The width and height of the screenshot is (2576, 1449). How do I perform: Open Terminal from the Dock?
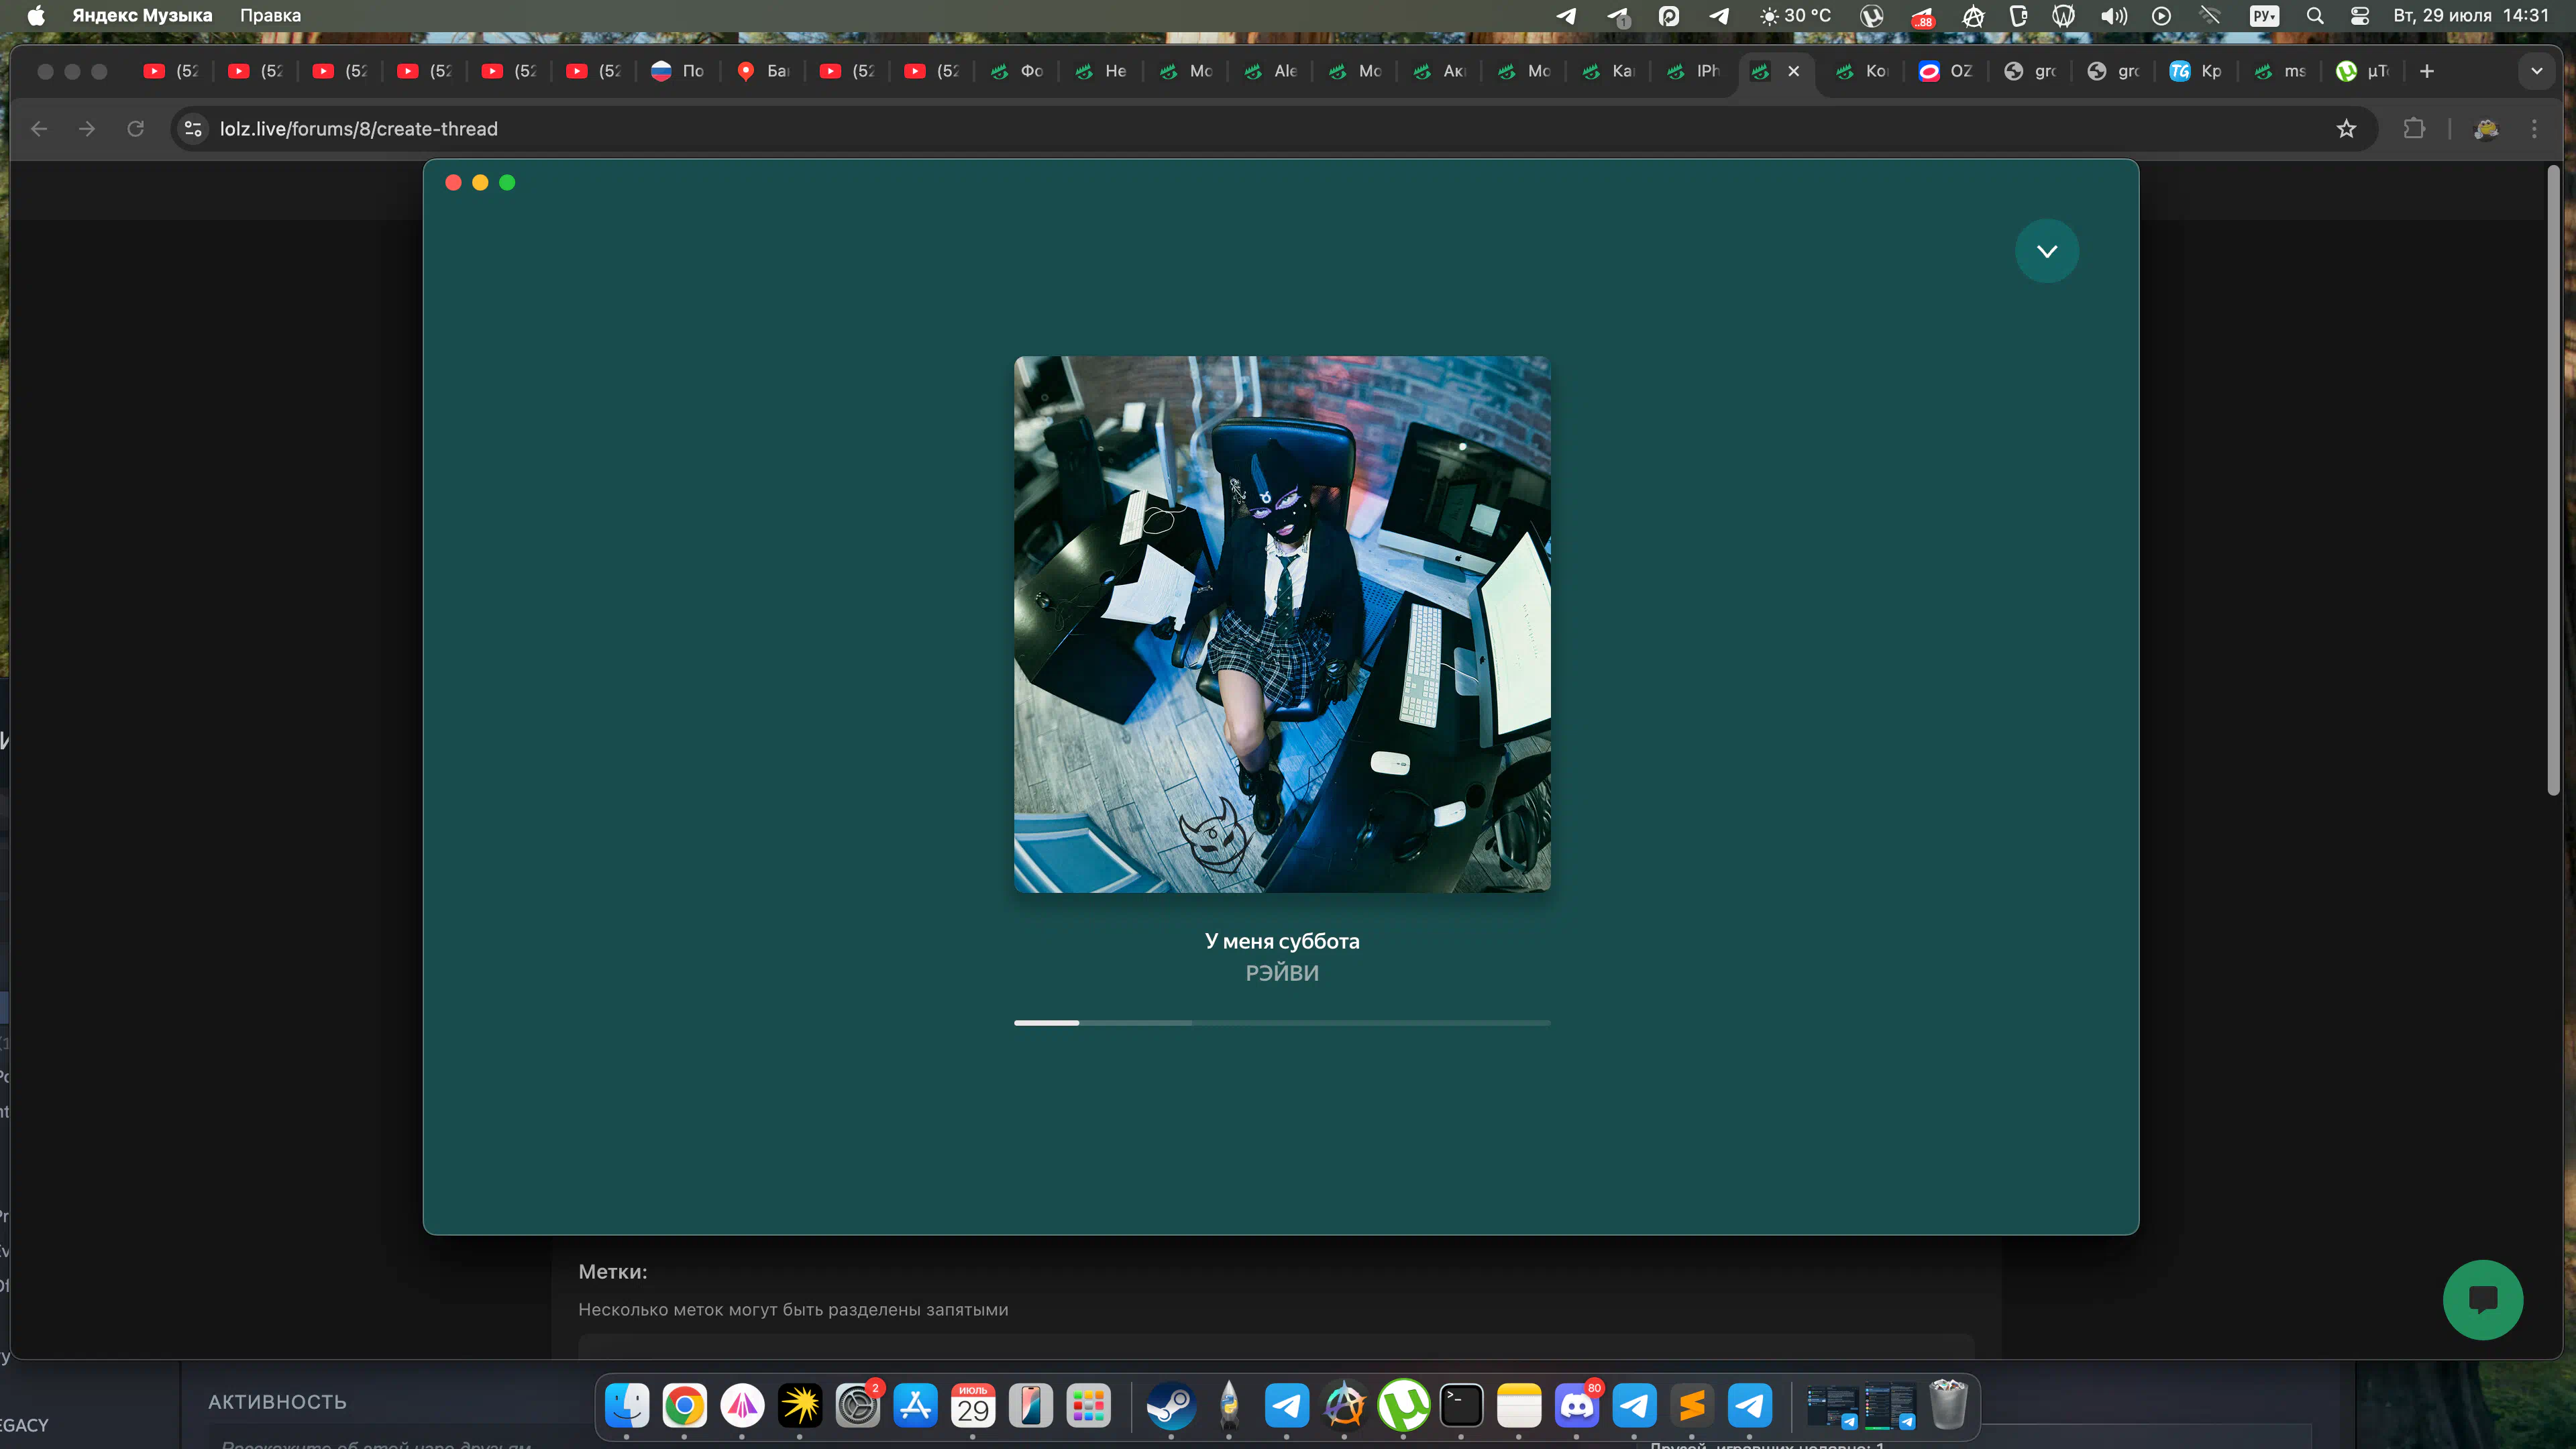(x=1461, y=1405)
